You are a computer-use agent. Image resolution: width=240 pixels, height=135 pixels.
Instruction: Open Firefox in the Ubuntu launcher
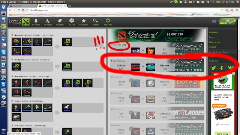tap(3, 33)
